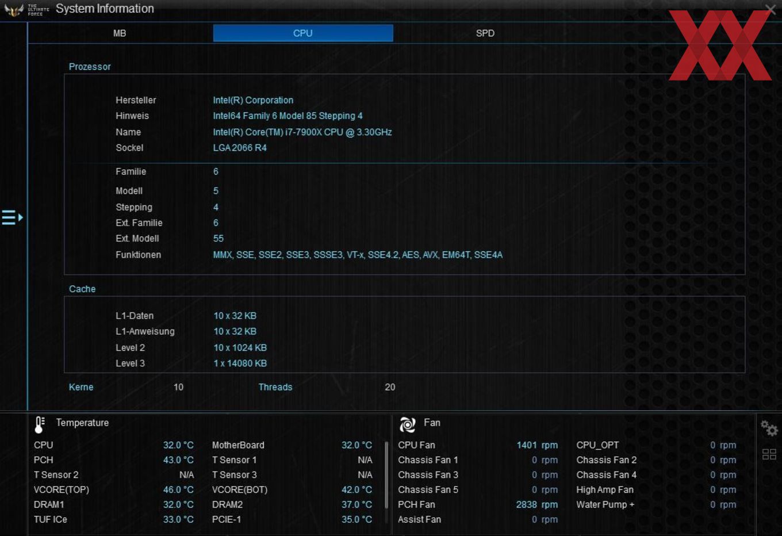Image resolution: width=782 pixels, height=536 pixels.
Task: Select DRAM2 temperature 37.0 °C
Action: pyautogui.click(x=356, y=504)
